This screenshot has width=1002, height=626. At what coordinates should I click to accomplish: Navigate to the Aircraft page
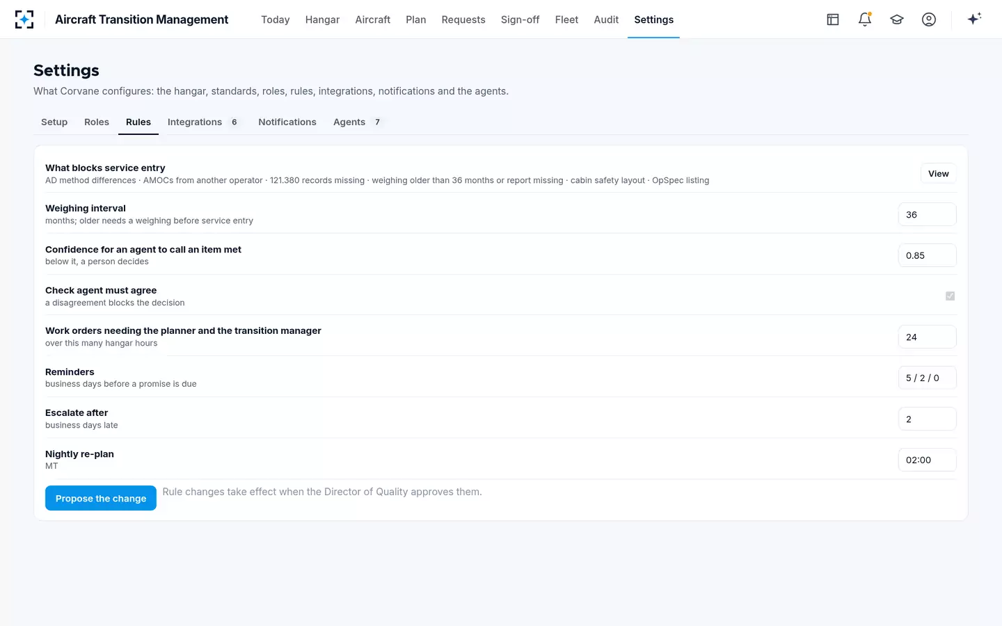[373, 19]
